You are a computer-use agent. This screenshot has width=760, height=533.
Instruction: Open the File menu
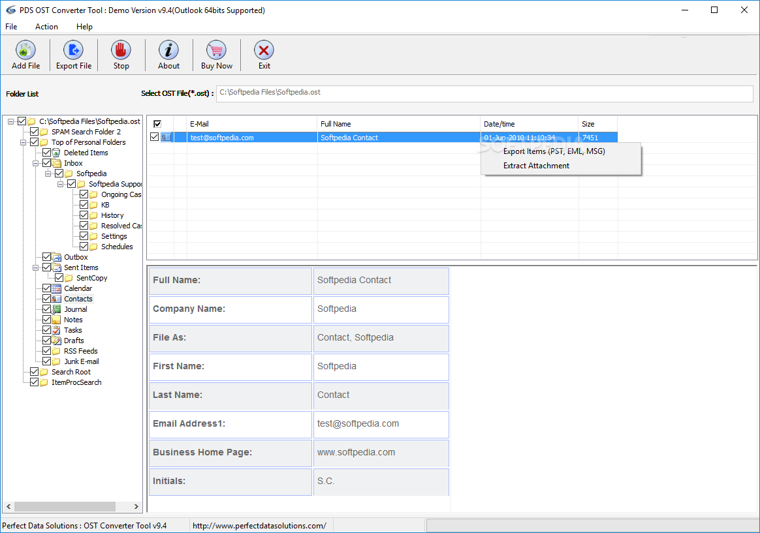pyautogui.click(x=11, y=27)
